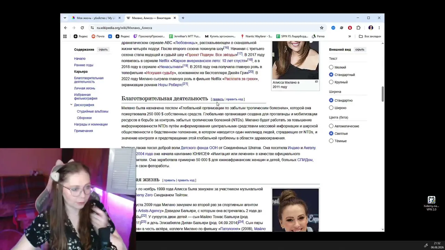Enlarge the 2011 Алисса Милано image
The width and height of the screenshot is (445, 250).
[x=316, y=82]
